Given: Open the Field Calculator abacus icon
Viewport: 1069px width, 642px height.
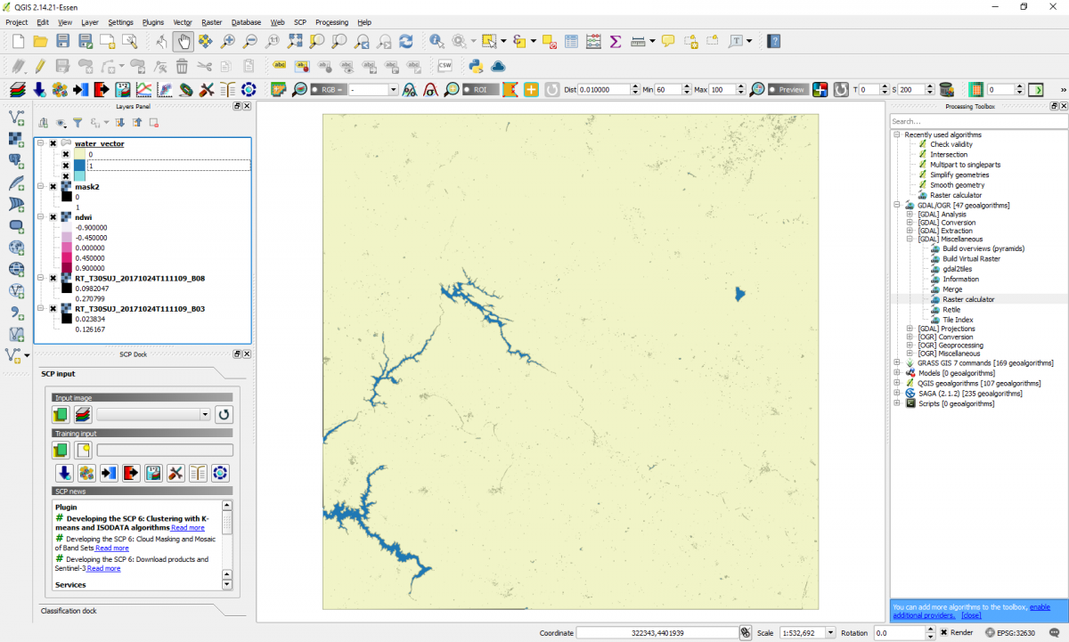Looking at the screenshot, I should coord(592,41).
